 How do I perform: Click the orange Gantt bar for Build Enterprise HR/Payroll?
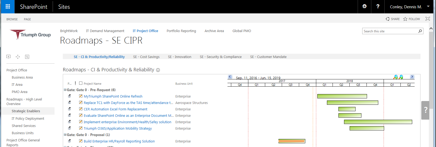[292, 141]
